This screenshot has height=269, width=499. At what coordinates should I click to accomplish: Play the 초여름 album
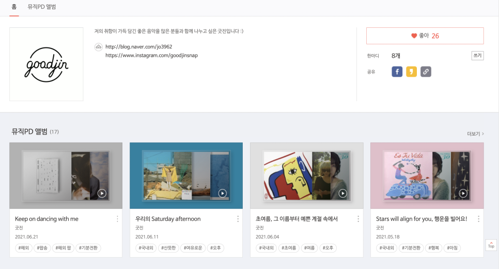[342, 193]
